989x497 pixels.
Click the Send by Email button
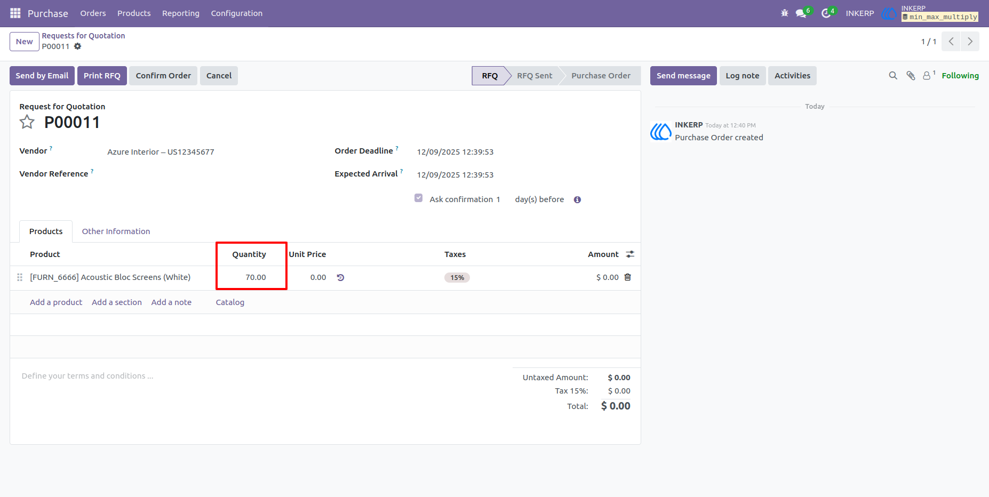pyautogui.click(x=42, y=76)
